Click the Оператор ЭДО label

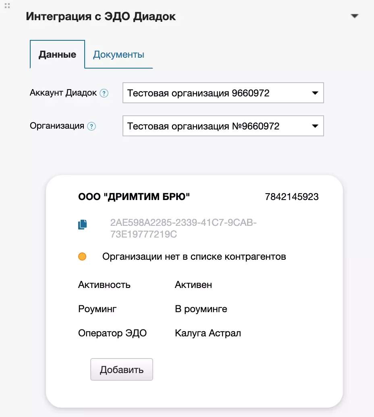(x=112, y=334)
